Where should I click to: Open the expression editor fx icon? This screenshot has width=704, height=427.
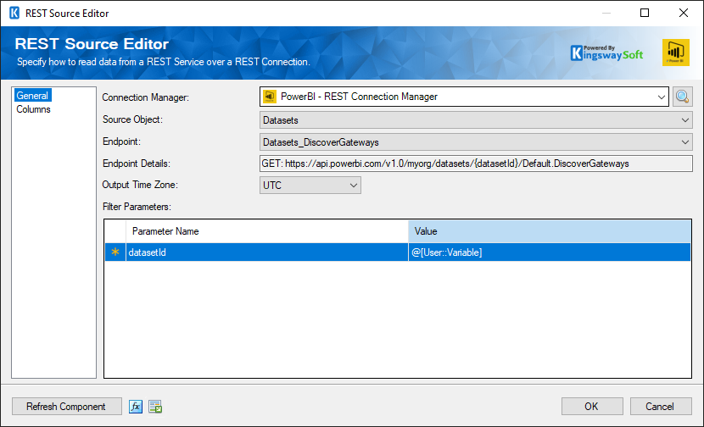point(136,407)
